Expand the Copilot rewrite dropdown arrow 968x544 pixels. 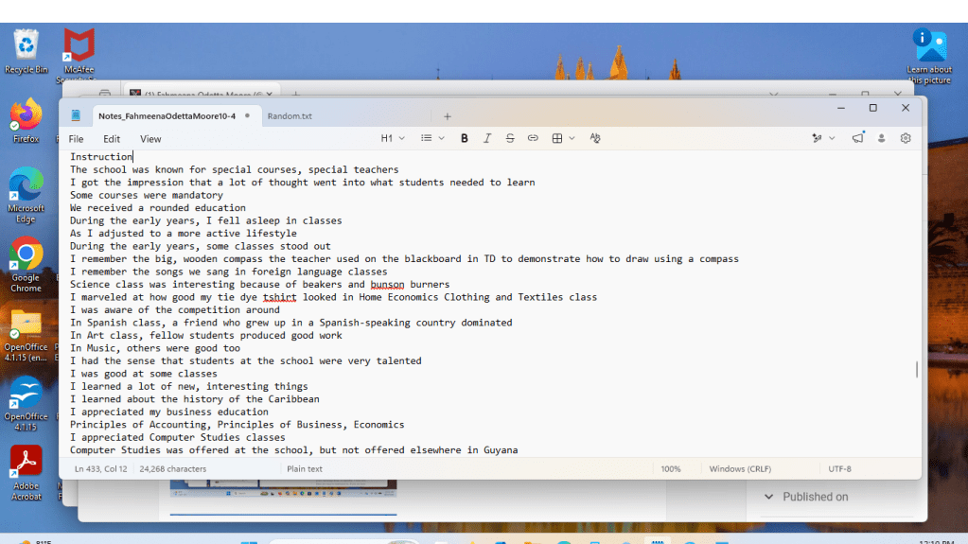(832, 138)
